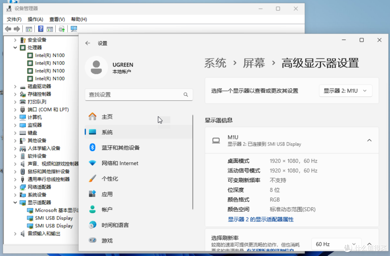Expand the 磁盘驱动器 tree node

tap(15, 86)
